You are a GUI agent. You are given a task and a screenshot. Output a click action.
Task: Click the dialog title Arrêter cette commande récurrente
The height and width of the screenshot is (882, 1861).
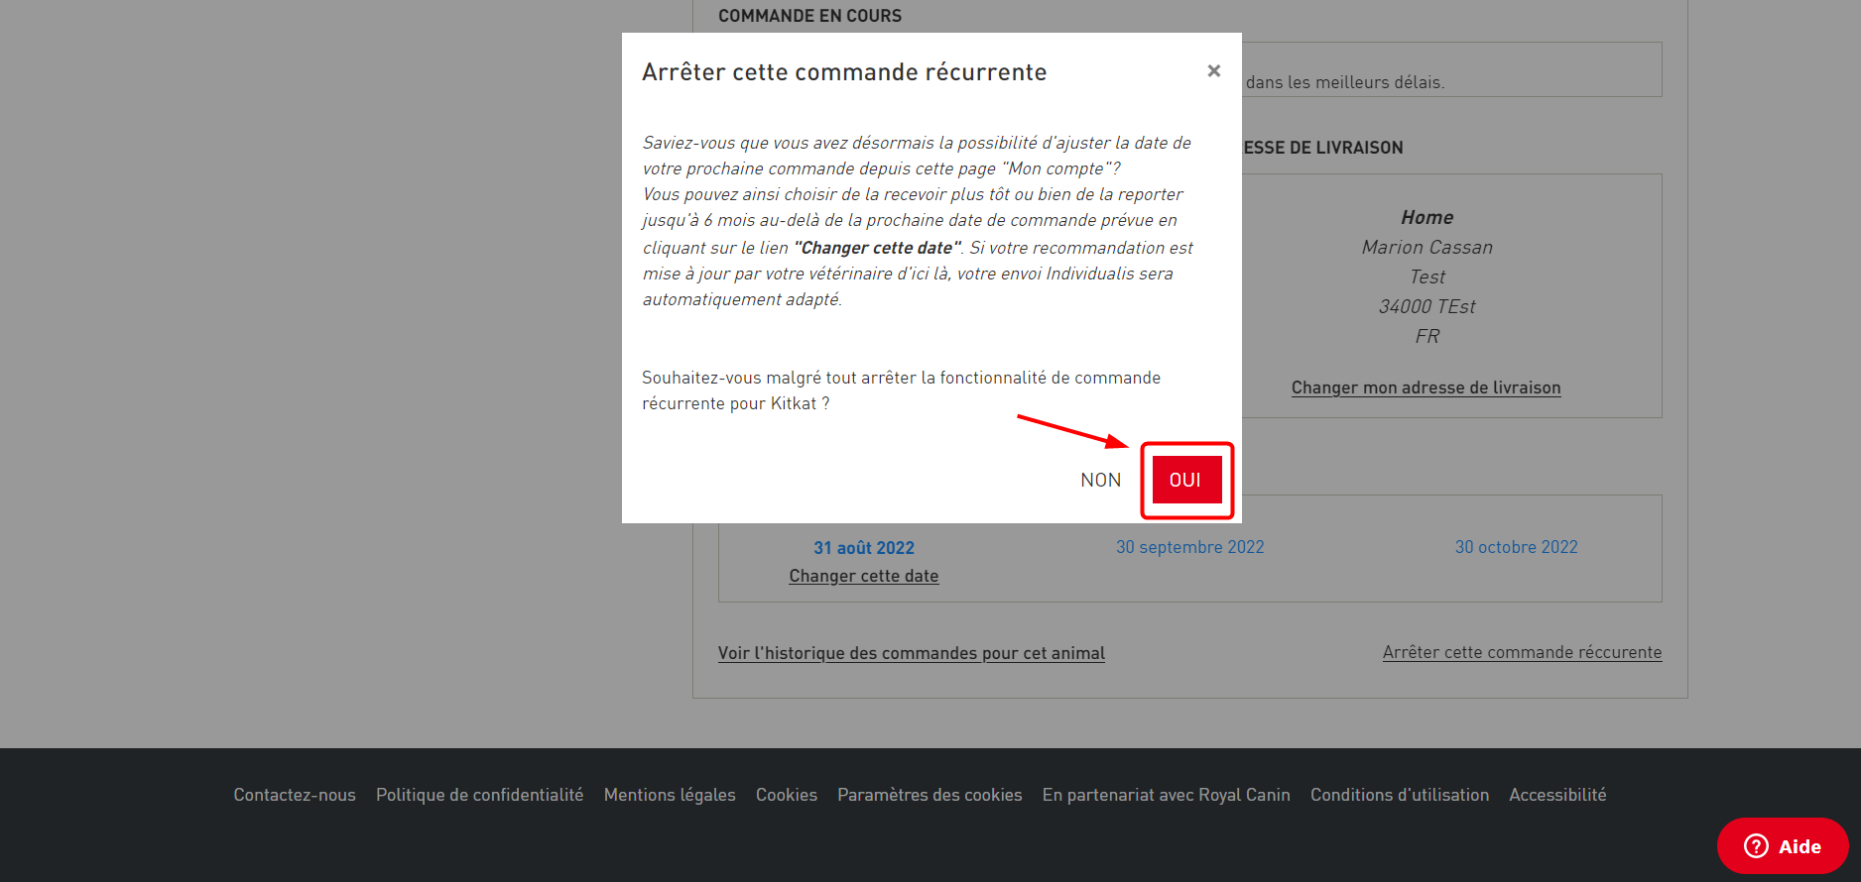(x=844, y=72)
